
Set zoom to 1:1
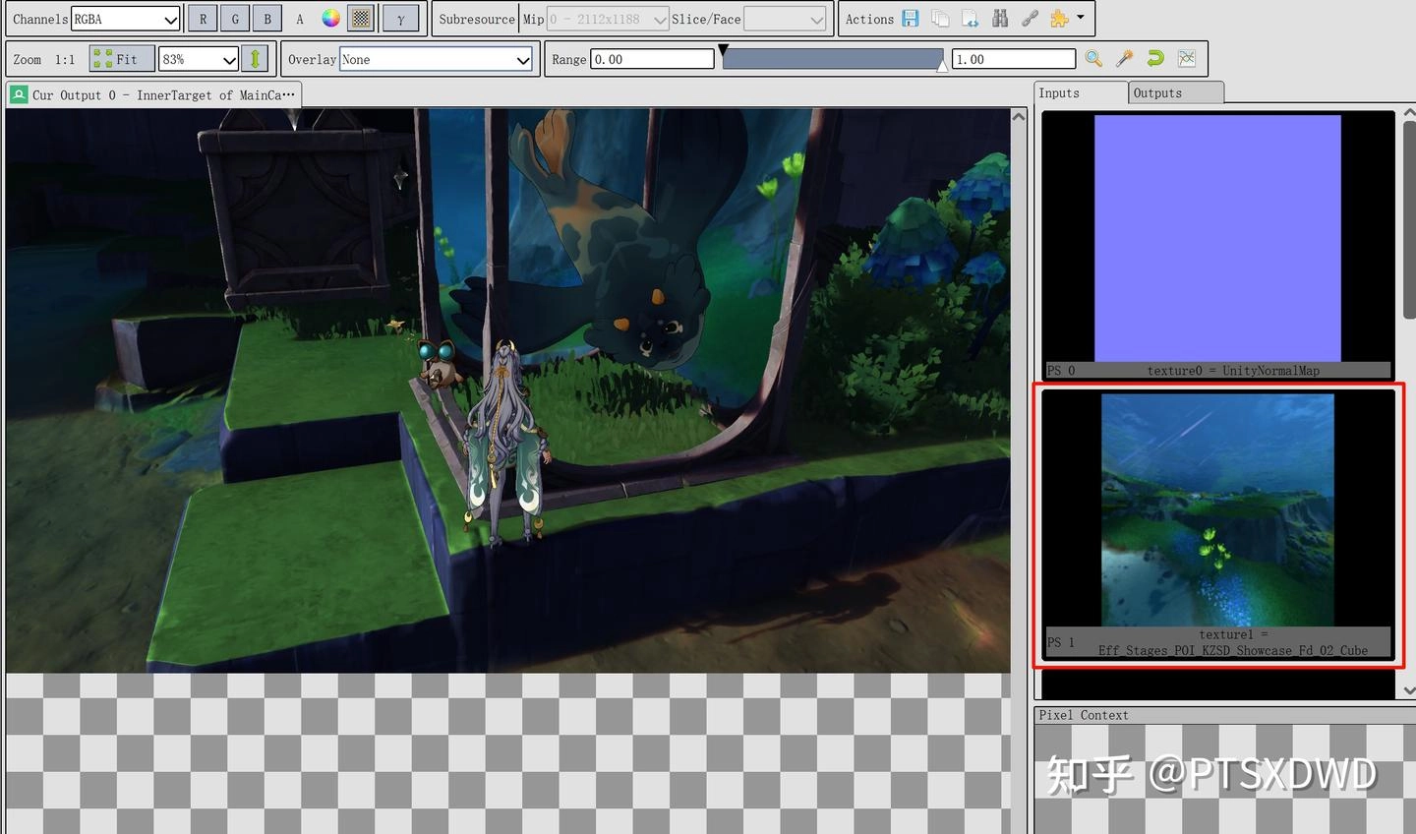[65, 59]
